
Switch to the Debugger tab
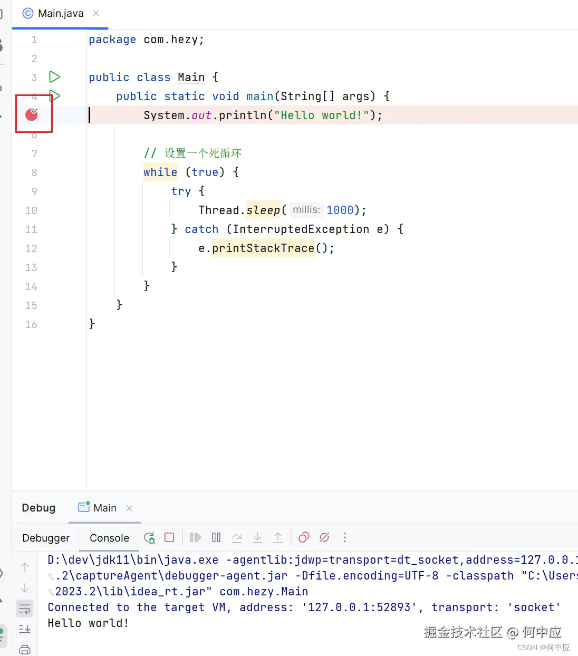point(46,538)
